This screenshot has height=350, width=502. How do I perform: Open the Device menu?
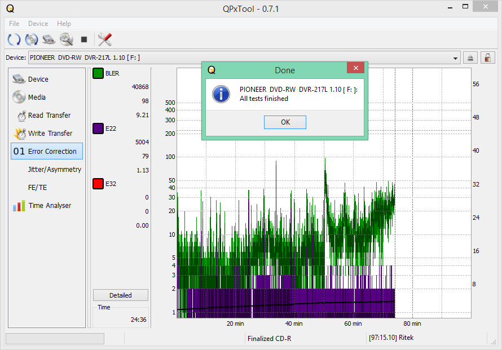click(x=38, y=23)
